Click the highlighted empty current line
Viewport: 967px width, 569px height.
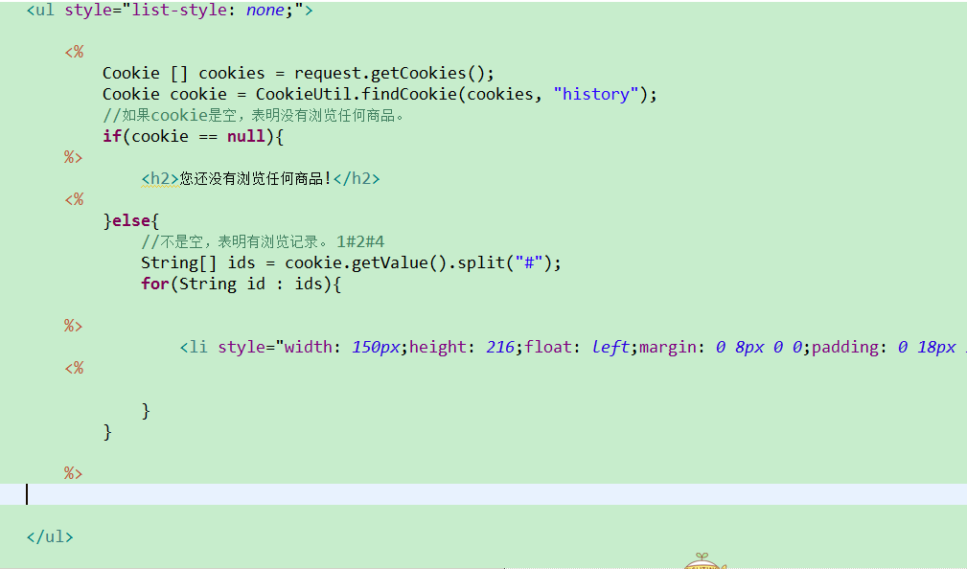(x=479, y=494)
